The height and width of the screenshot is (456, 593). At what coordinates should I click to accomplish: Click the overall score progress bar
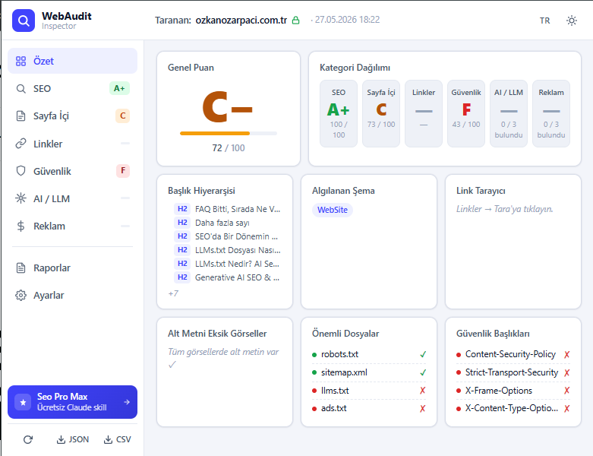229,133
